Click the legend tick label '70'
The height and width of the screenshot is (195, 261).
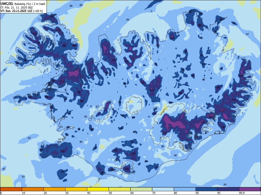coord(154,193)
